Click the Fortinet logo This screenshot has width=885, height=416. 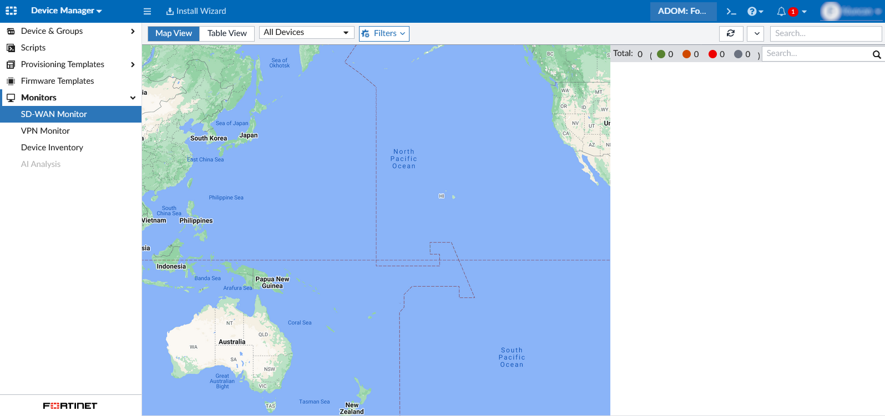pyautogui.click(x=70, y=405)
